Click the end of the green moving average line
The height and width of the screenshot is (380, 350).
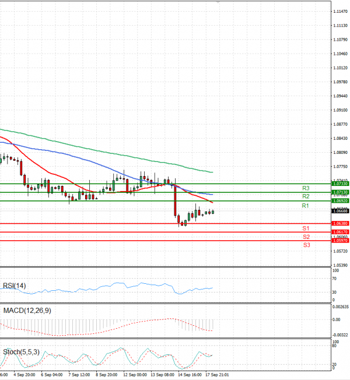click(212, 173)
